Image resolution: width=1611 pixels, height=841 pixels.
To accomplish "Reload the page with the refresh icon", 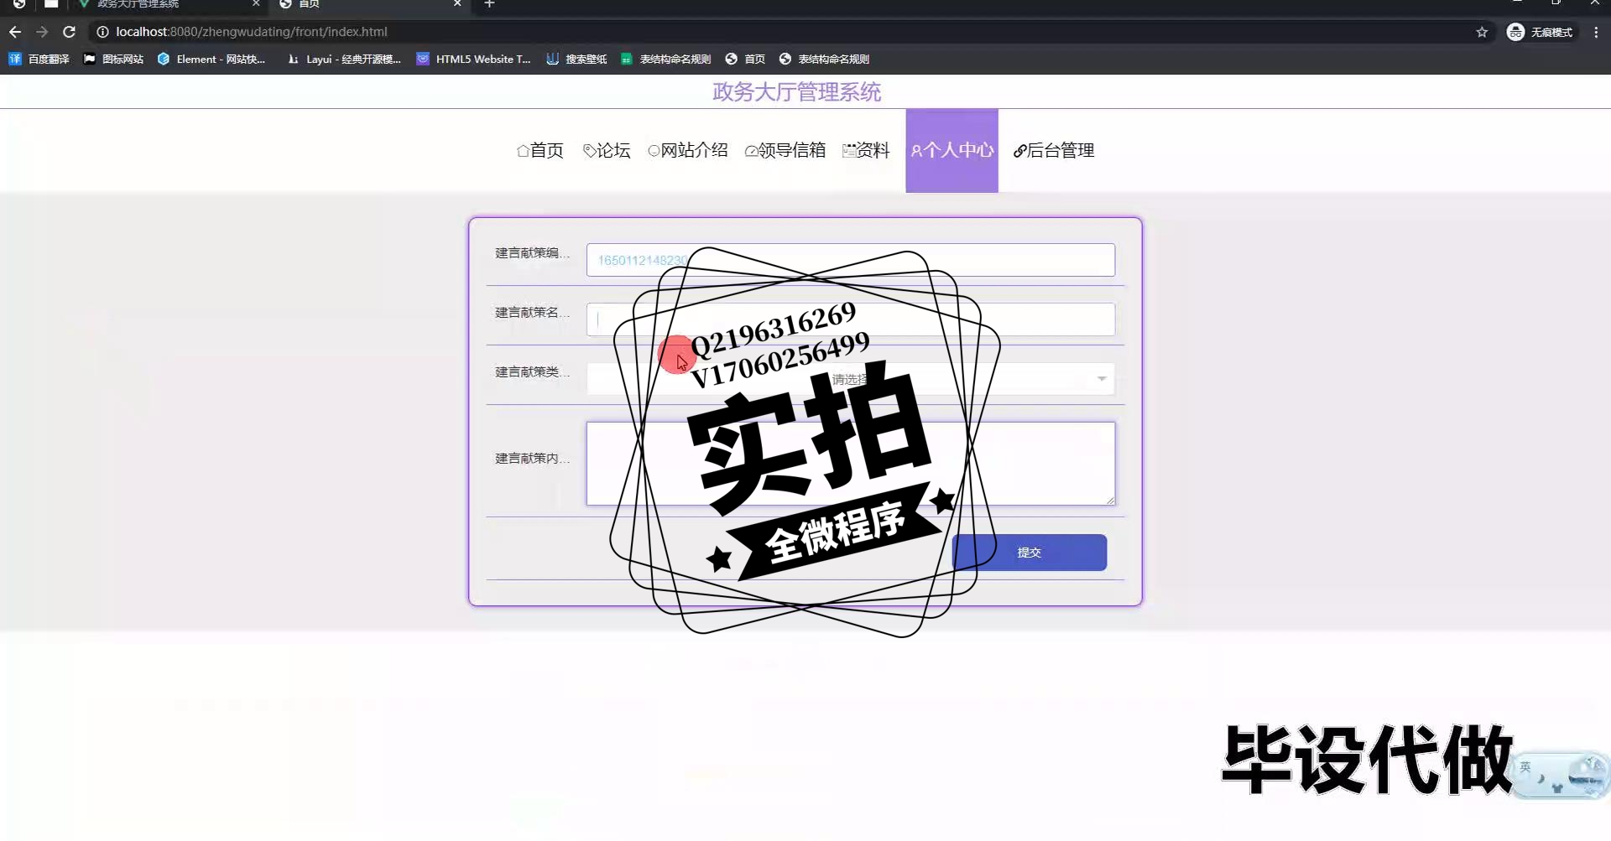I will pyautogui.click(x=70, y=32).
